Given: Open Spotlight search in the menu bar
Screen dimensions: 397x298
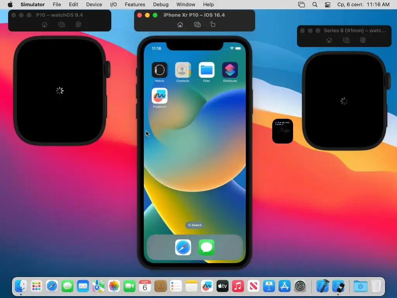Looking at the screenshot, I should coord(315,5).
